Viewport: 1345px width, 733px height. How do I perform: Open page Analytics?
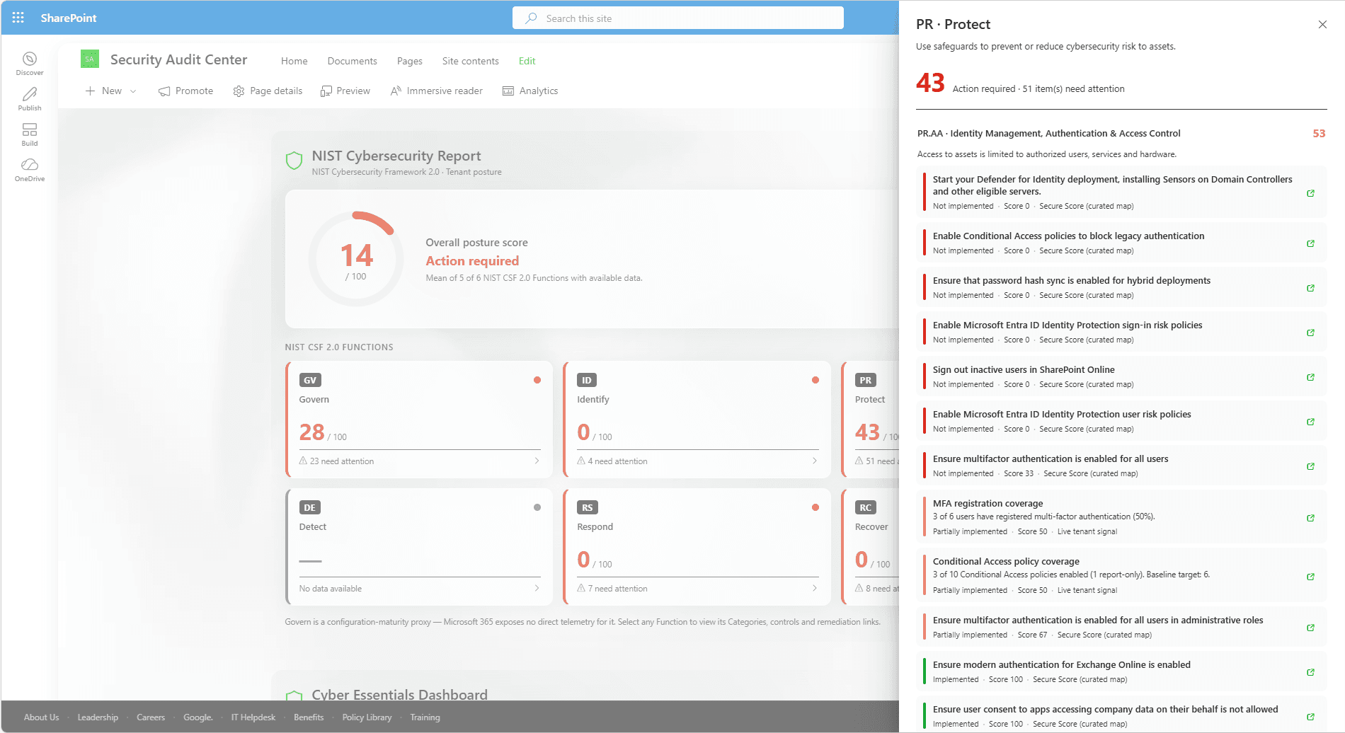coord(530,91)
